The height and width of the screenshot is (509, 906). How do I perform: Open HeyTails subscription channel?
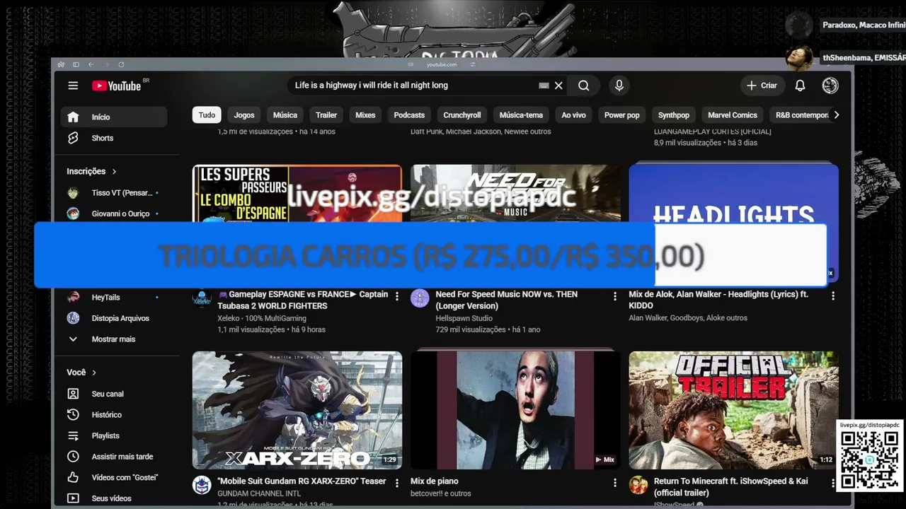coord(114,298)
